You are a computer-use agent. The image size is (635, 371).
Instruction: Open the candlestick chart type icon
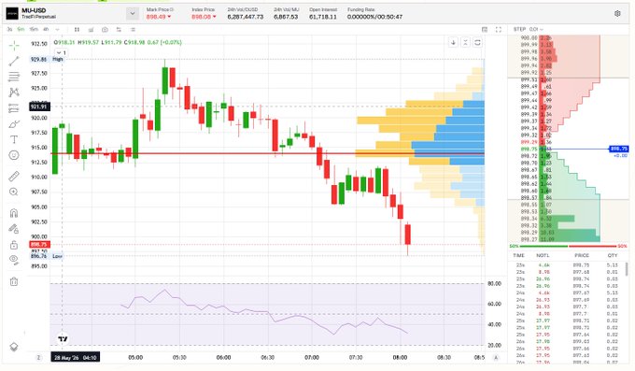point(77,30)
